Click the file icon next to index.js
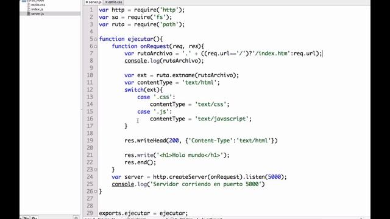This screenshot has height=219, width=390. (29, 9)
